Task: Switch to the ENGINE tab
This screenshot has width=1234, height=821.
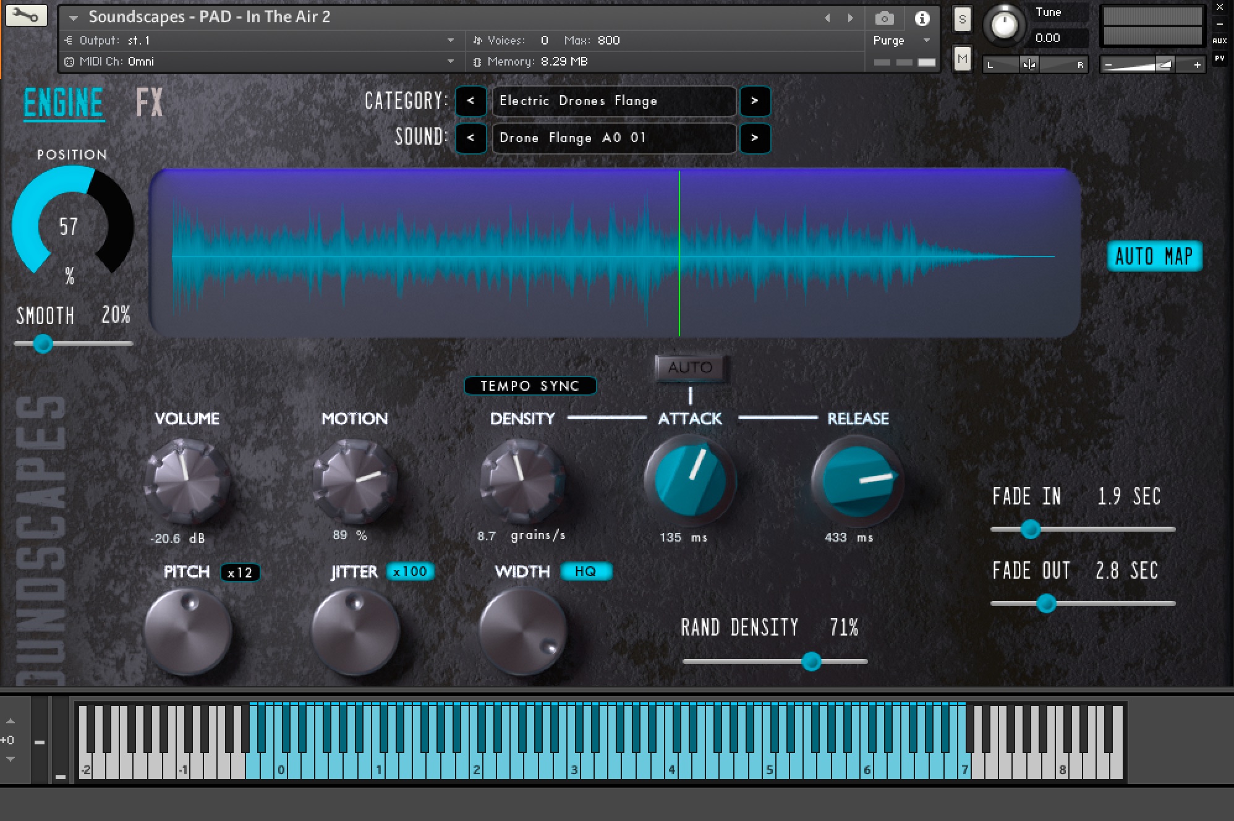Action: [x=63, y=103]
